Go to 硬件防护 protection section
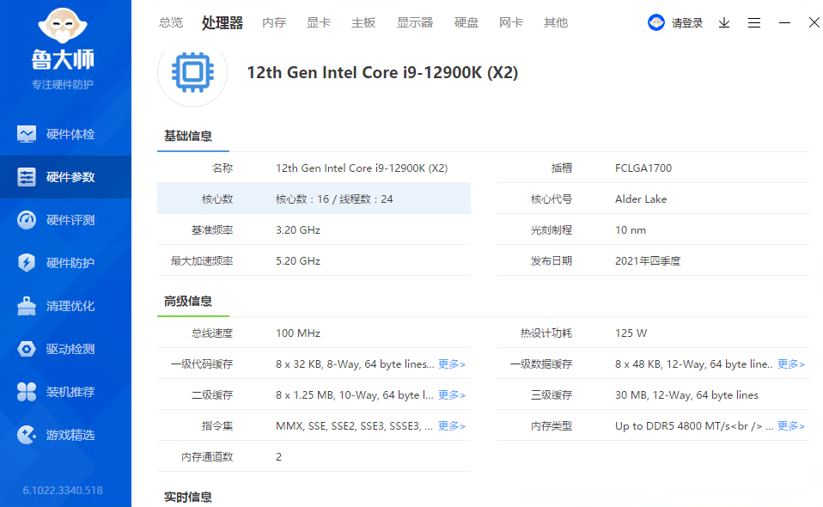The image size is (823, 507). [x=65, y=263]
